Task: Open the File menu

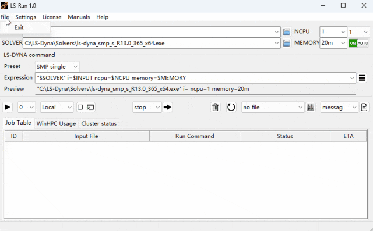Action: pyautogui.click(x=5, y=17)
